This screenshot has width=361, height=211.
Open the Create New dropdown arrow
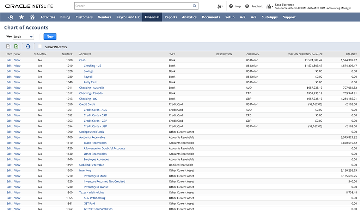pyautogui.click(x=224, y=6)
